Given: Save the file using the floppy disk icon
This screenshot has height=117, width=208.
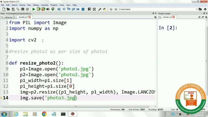Looking at the screenshot, I should click(13, 9).
